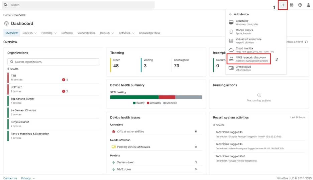Image resolution: width=313 pixels, height=180 pixels.
Task: Select Computer from Add device menu
Action: point(256,22)
